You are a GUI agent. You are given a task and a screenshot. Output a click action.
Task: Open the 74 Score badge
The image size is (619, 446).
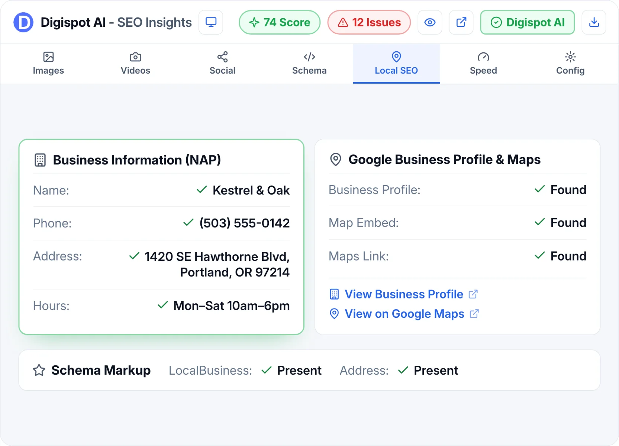tap(280, 22)
